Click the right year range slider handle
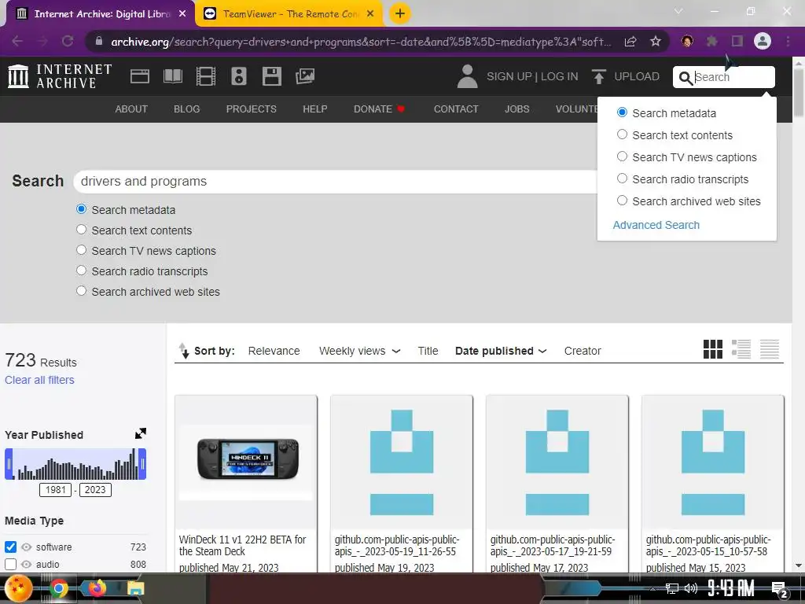The width and height of the screenshot is (805, 604). 142,464
